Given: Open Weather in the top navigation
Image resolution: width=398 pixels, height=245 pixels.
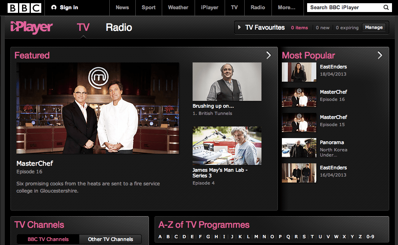Looking at the screenshot, I should (178, 8).
